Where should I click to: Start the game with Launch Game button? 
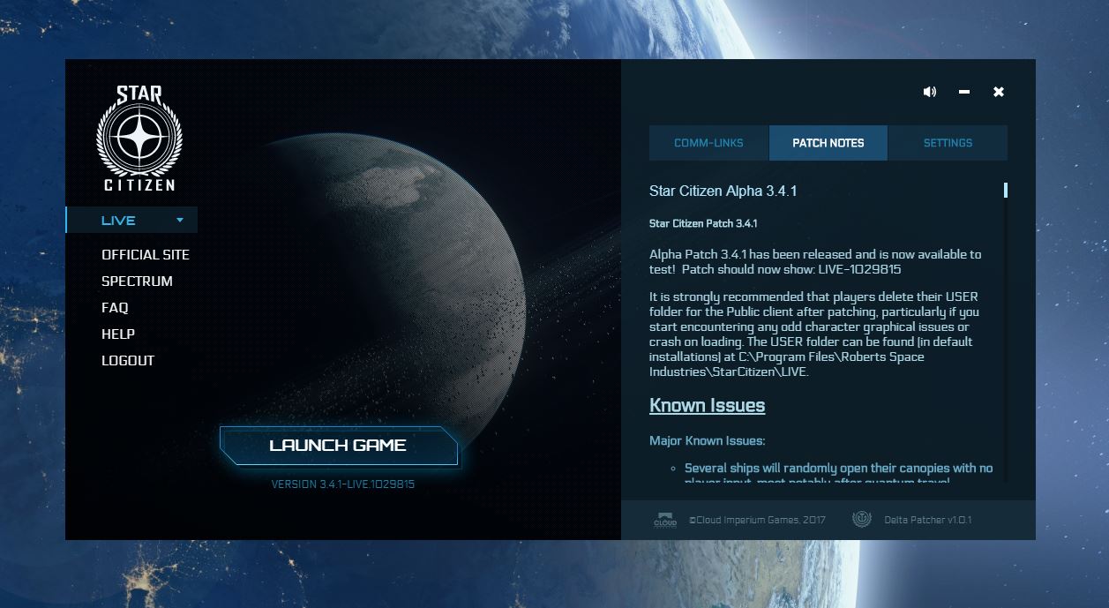coord(338,445)
